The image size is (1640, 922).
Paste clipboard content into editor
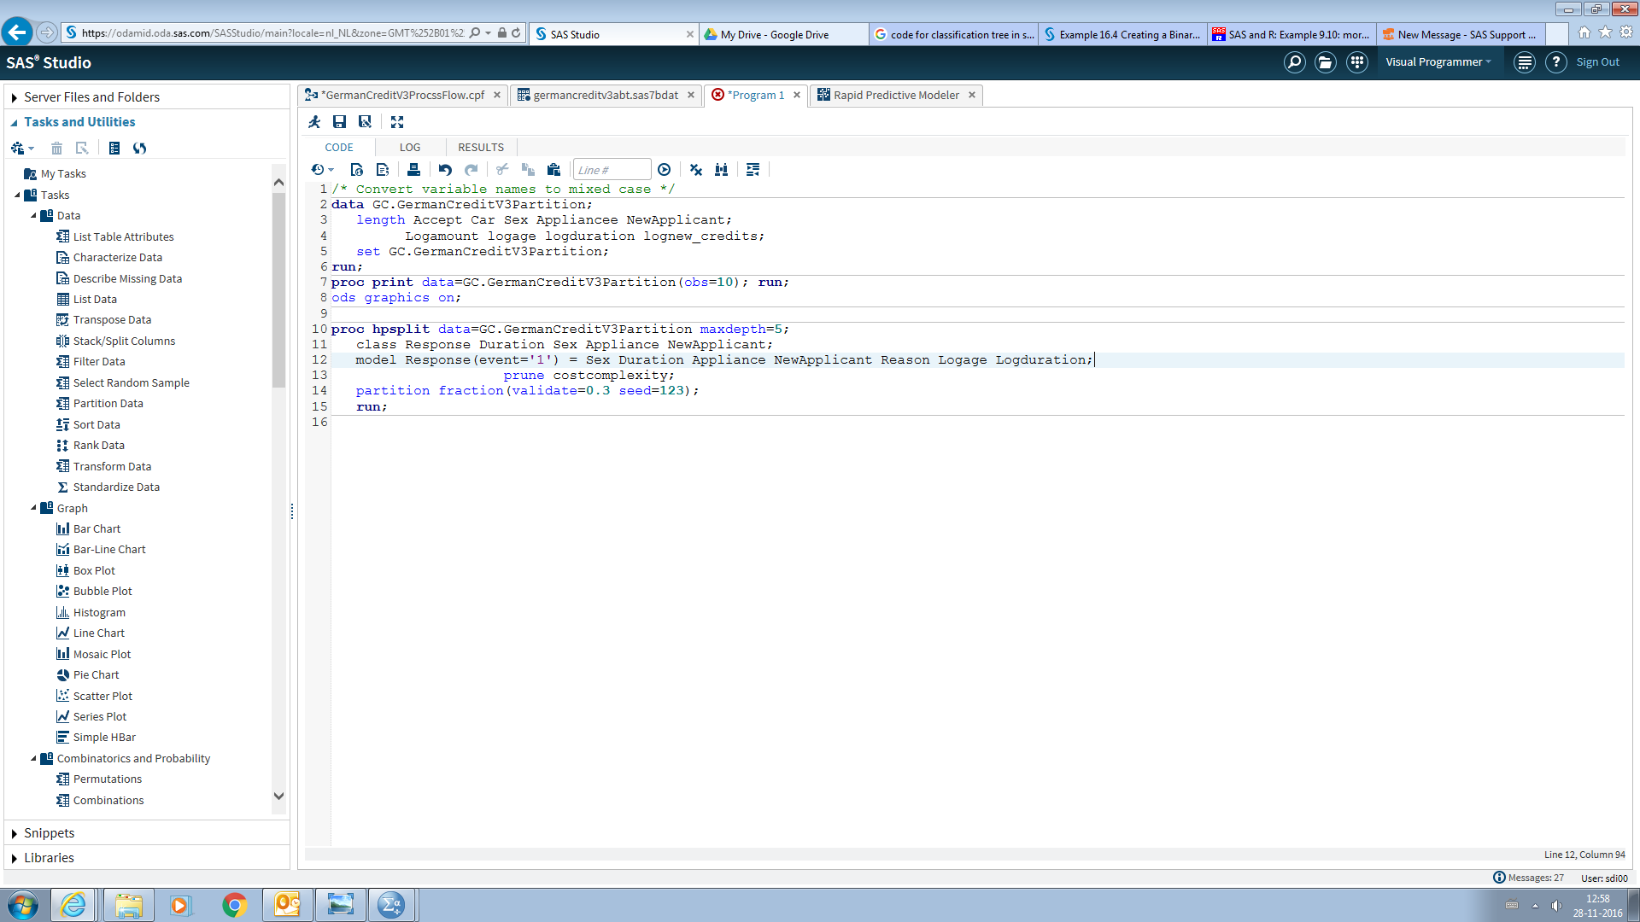pyautogui.click(x=553, y=170)
